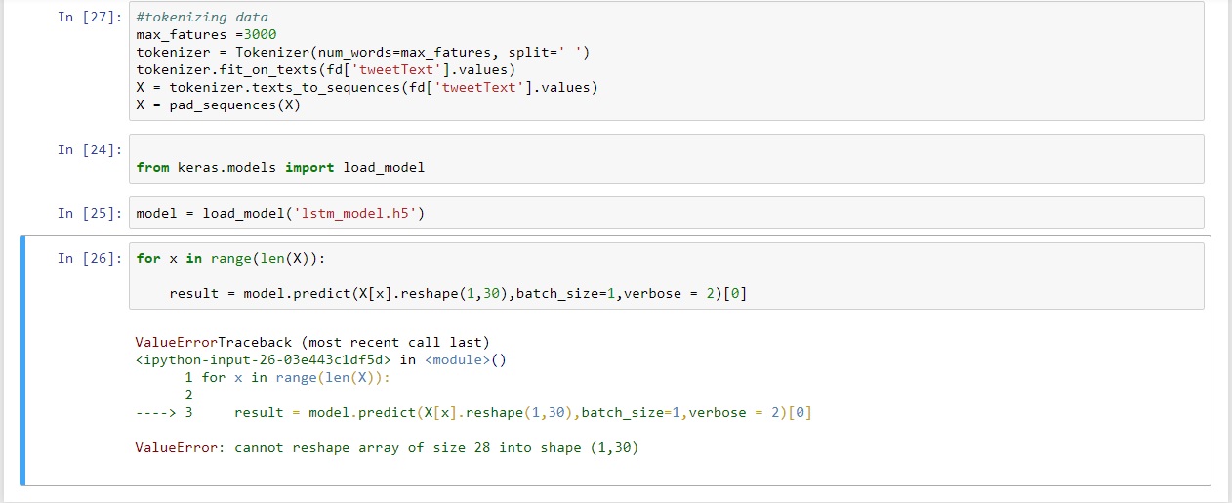The width and height of the screenshot is (1232, 503).
Task: Click the ipython-input-26 traceback reference
Action: point(321,359)
